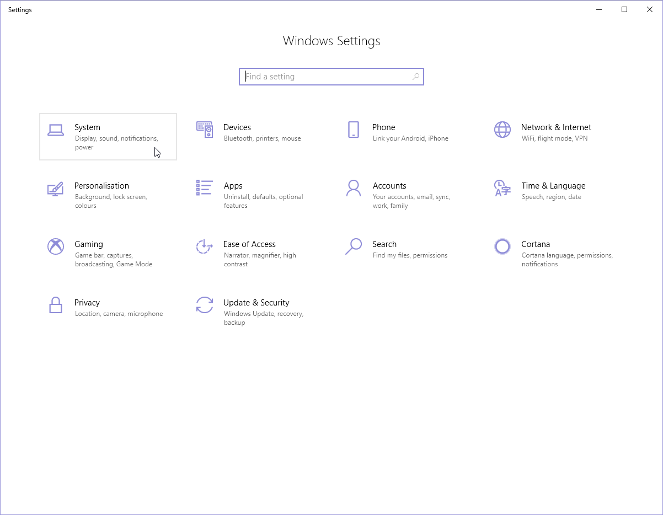Screen dimensions: 663x515
Task: Click the search box magnifier button
Action: (416, 77)
